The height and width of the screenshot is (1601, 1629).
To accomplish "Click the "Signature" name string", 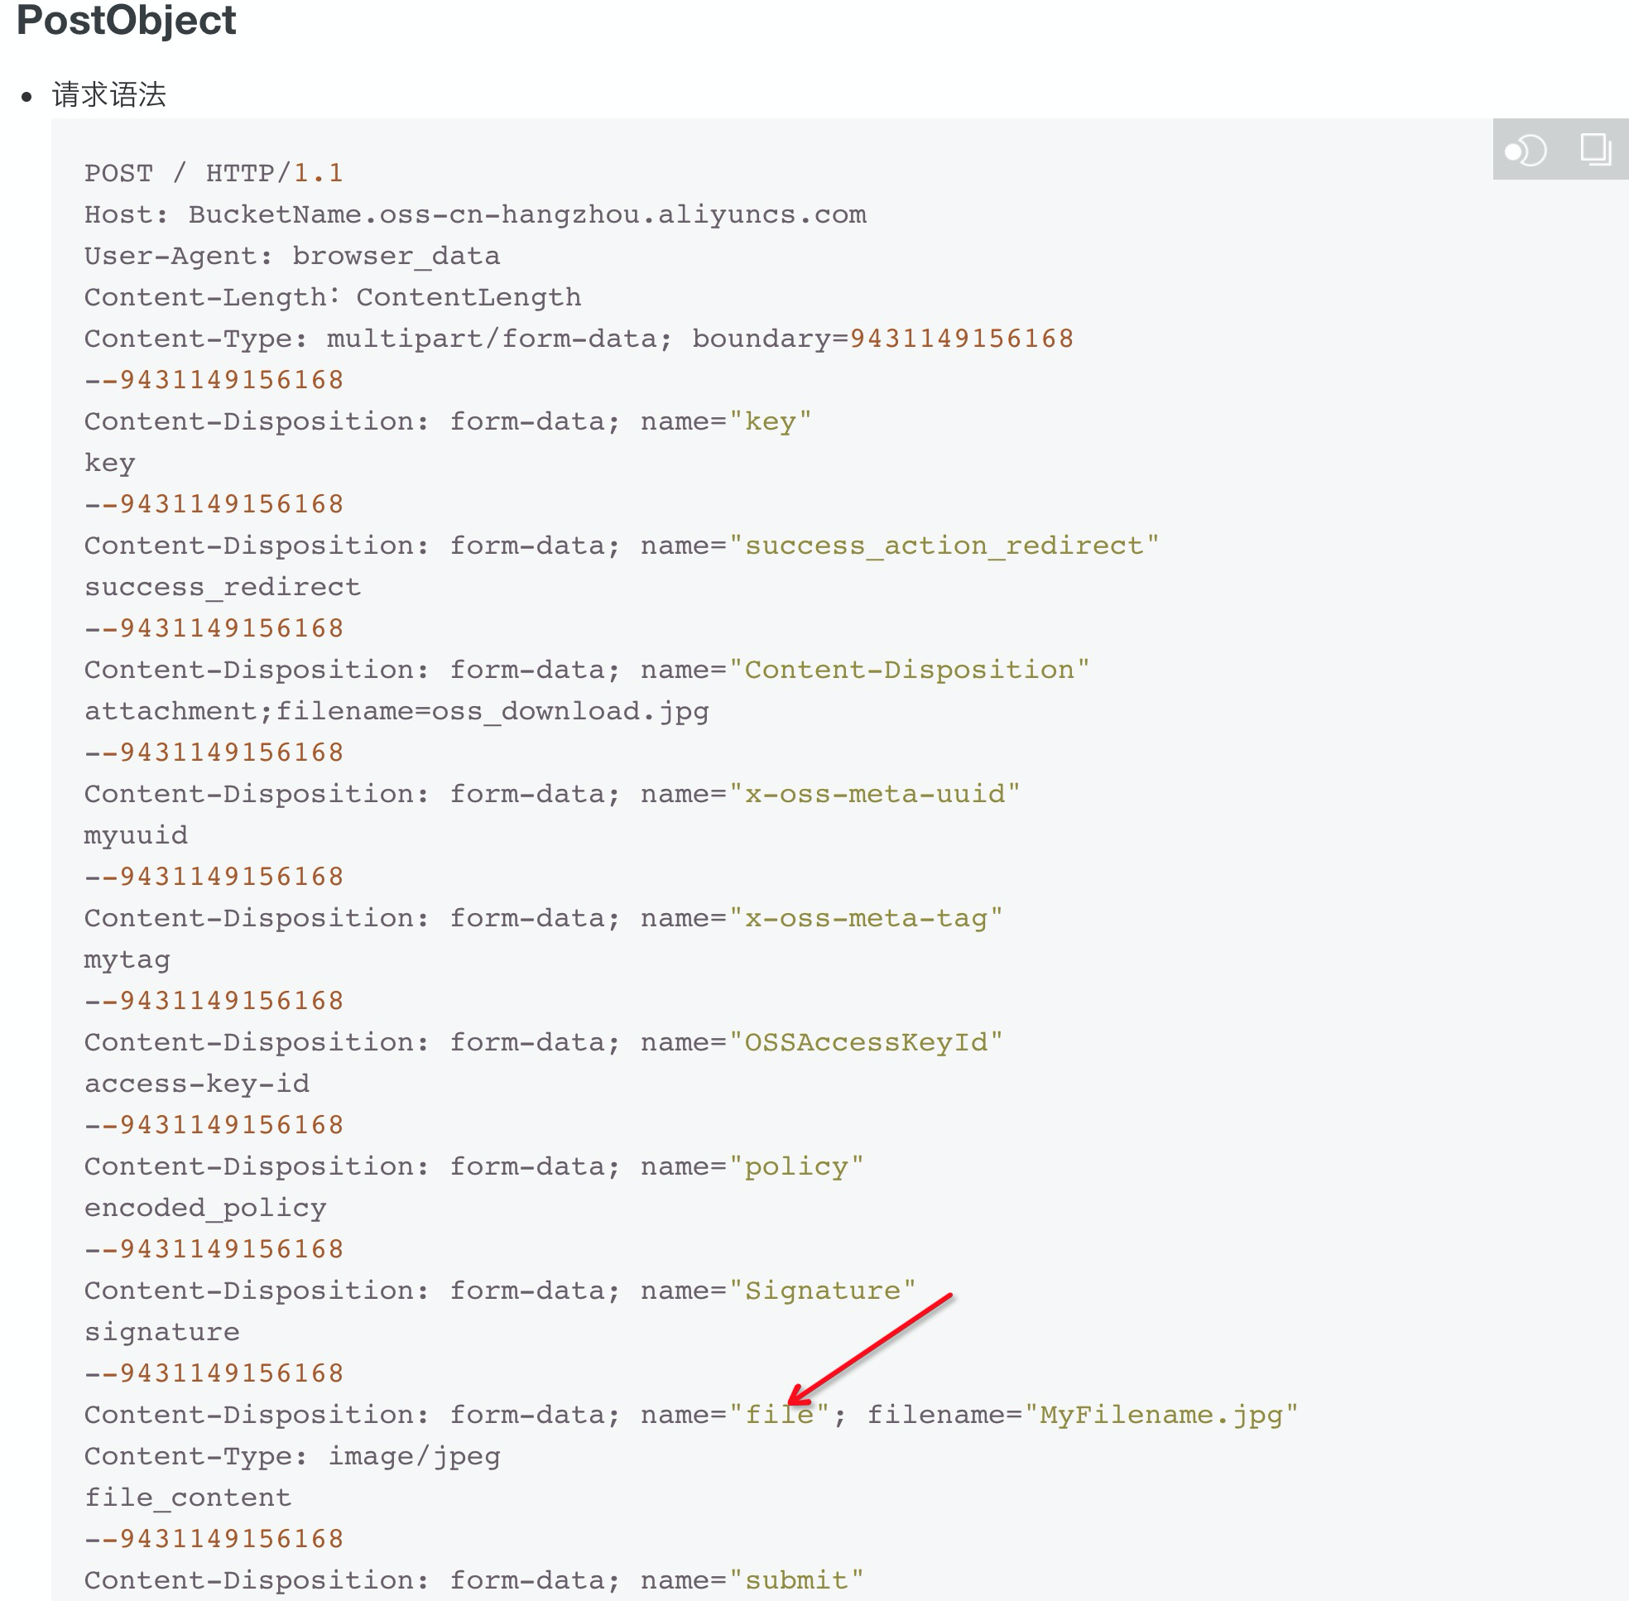I will tap(822, 1290).
